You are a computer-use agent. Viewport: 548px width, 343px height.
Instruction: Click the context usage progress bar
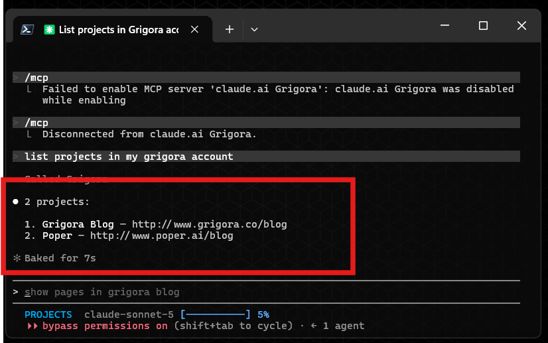click(215, 314)
